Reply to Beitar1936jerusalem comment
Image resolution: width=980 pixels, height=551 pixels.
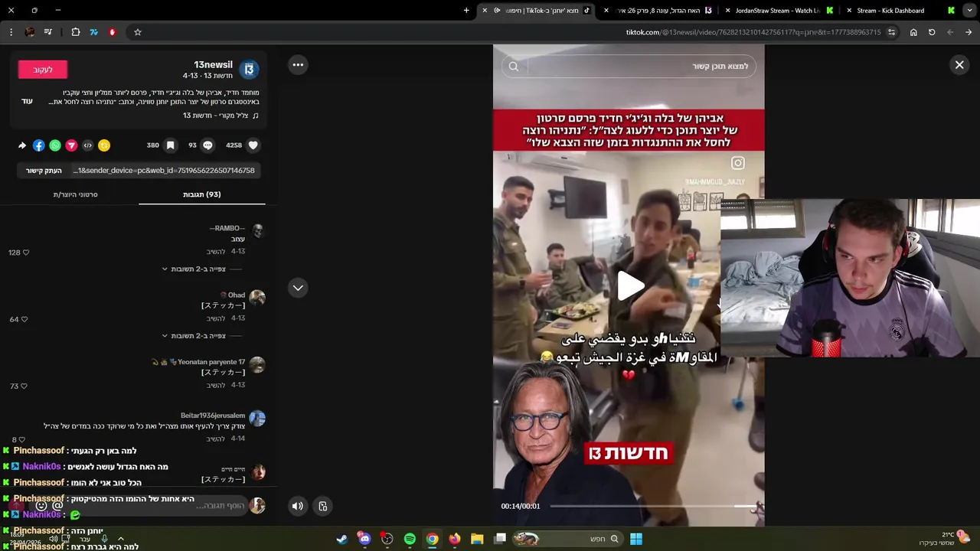tap(216, 439)
